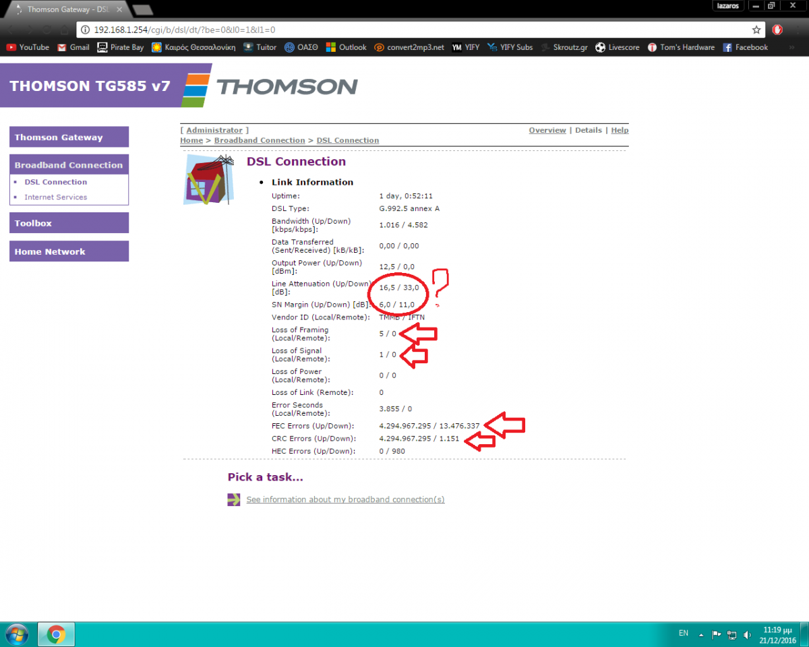Switch input language EN indicator
Screen dimensions: 809x647
click(684, 634)
